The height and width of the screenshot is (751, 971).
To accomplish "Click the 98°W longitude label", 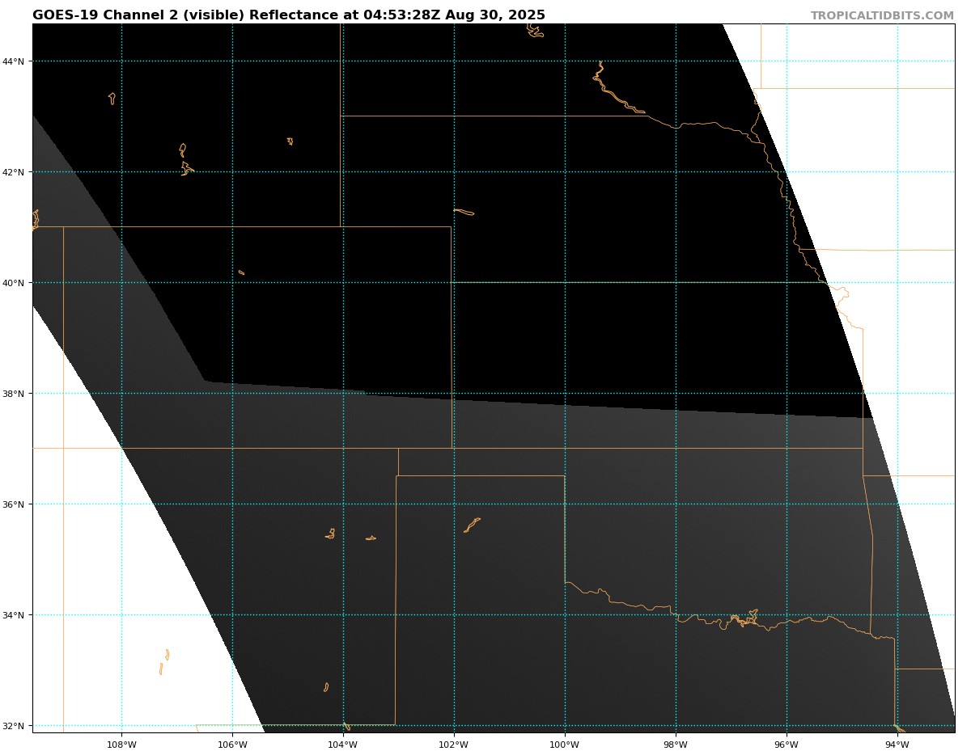I will coord(676,745).
